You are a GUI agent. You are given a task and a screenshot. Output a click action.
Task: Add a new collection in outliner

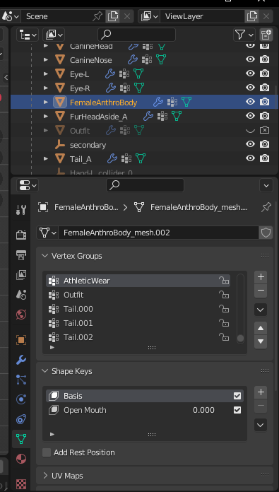(x=266, y=35)
